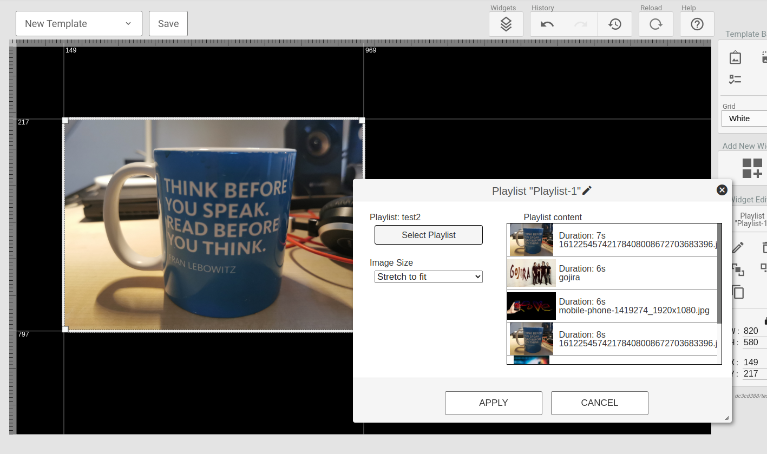This screenshot has height=454, width=767.
Task: Cancel the playlist dialog
Action: pyautogui.click(x=599, y=403)
